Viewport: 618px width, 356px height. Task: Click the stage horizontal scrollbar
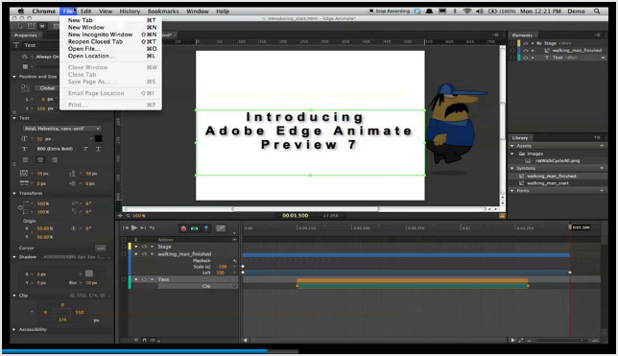point(306,209)
